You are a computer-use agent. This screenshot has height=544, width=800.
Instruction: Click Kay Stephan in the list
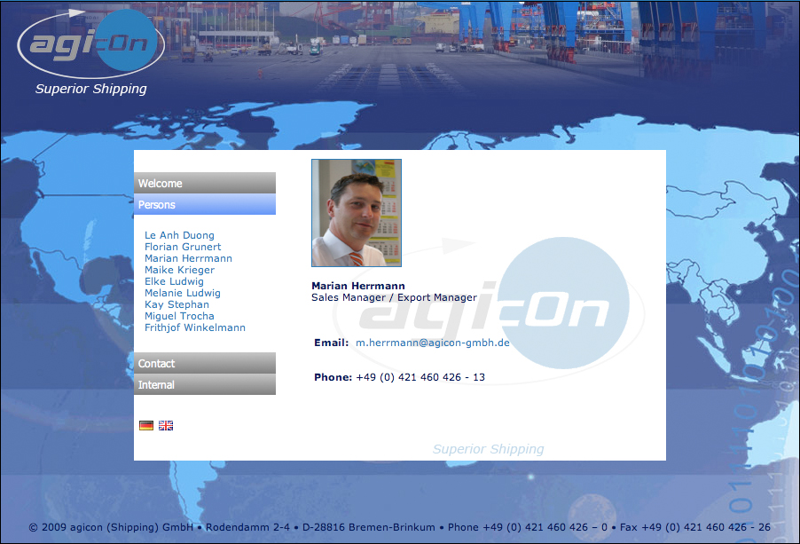click(176, 305)
